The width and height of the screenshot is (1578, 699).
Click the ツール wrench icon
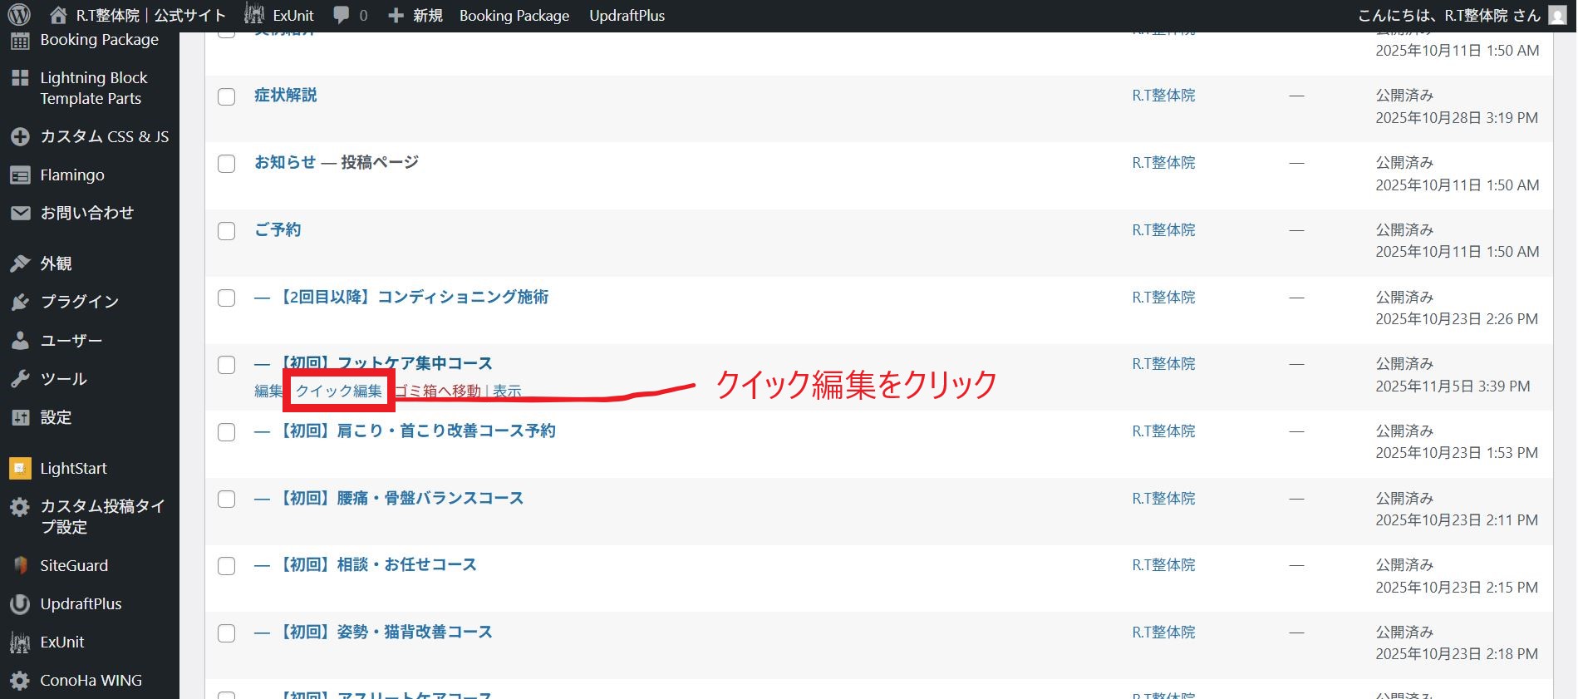pos(20,379)
